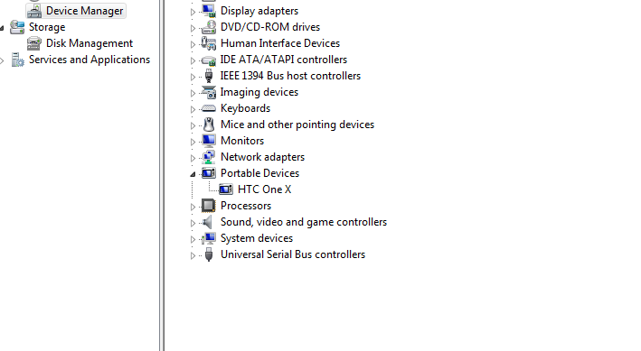Click the HTC One X device icon
Viewport: 641px width, 351px height.
tap(226, 189)
